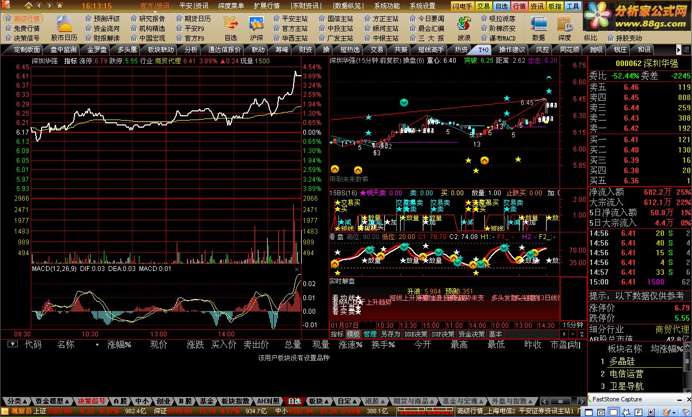Open 瀑布MACD indicator
This screenshot has width=692, height=417.
(x=498, y=38)
